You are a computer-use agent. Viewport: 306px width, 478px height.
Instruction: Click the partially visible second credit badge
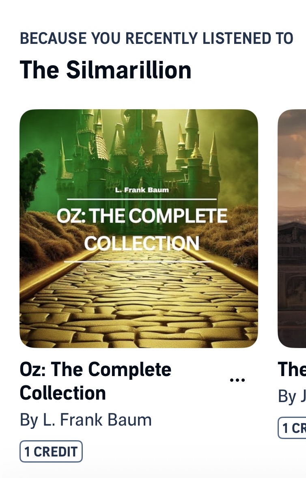point(292,428)
